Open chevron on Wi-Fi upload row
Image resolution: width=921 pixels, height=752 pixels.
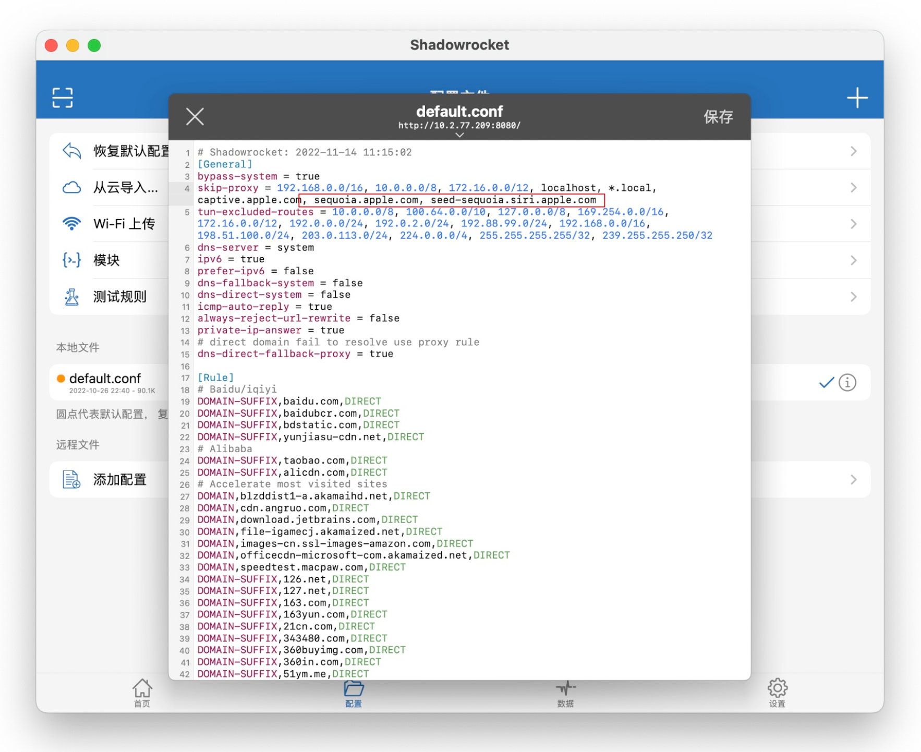point(854,224)
